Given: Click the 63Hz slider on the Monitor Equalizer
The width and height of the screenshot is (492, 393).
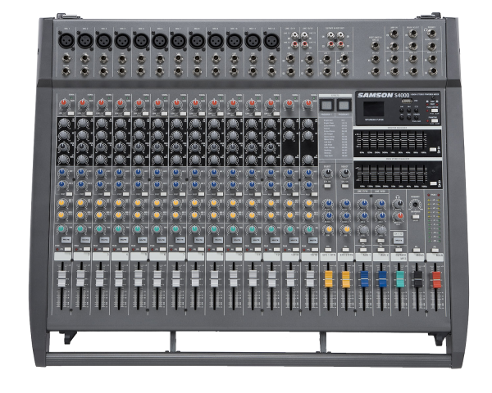Looking at the screenshot, I should click(x=362, y=140).
